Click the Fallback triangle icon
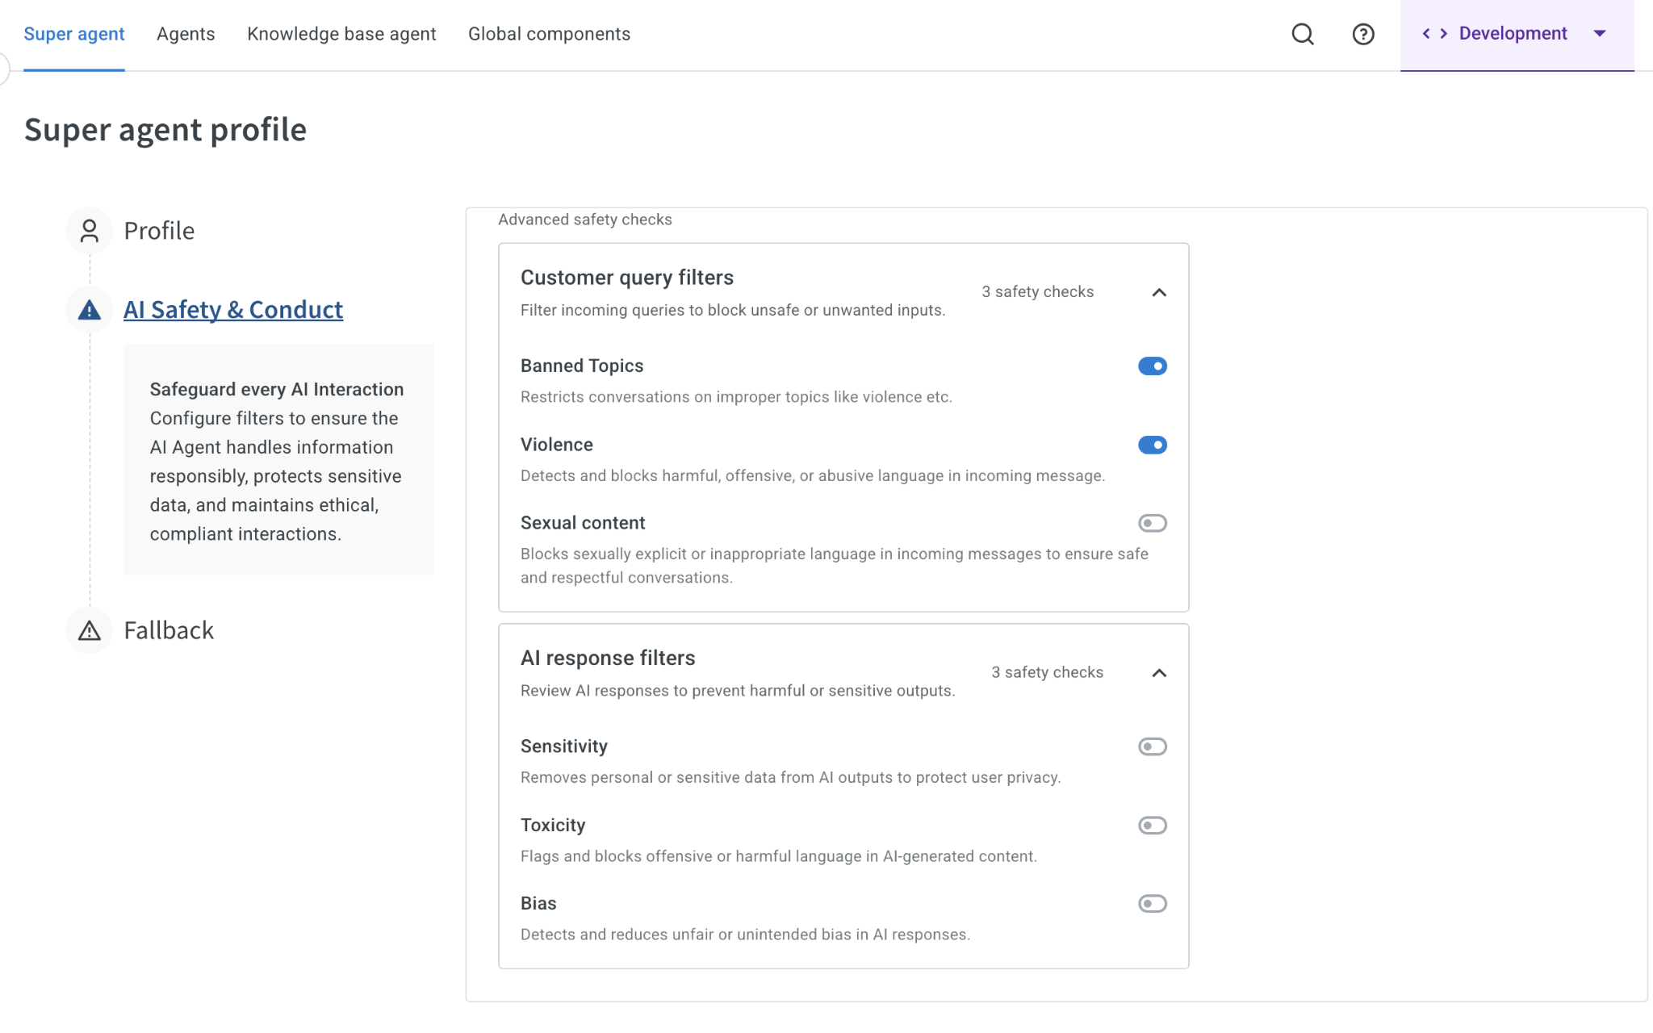 90,630
